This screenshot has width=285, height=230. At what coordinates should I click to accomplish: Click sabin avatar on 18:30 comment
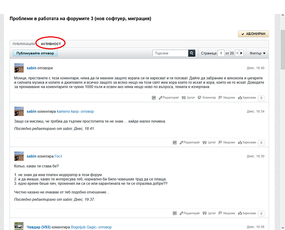click(x=19, y=156)
